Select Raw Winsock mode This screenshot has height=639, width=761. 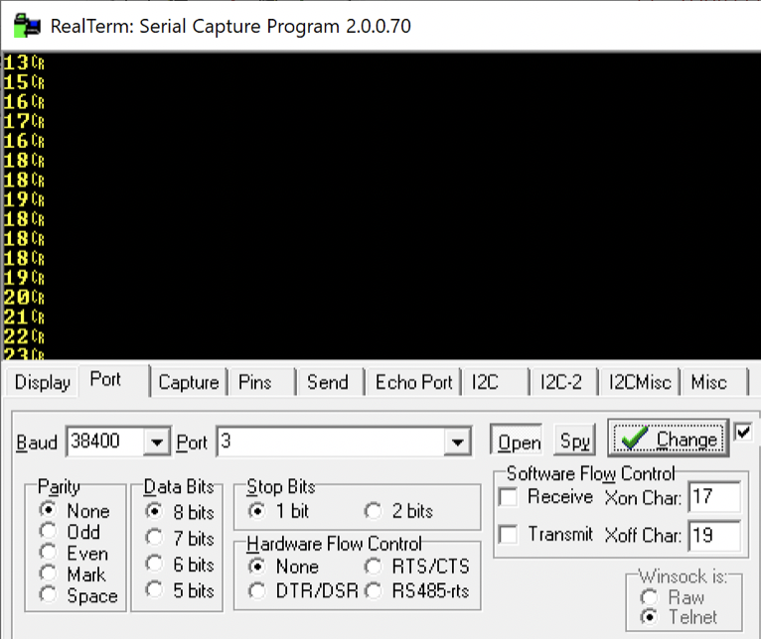pos(650,597)
